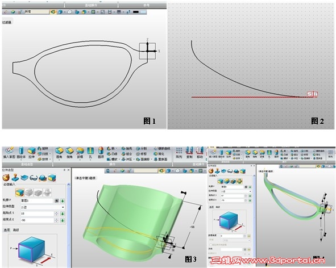The image size is (336, 268).
Task: Click the stamp icon in figure 3 extrude panel
Action: pos(15,178)
